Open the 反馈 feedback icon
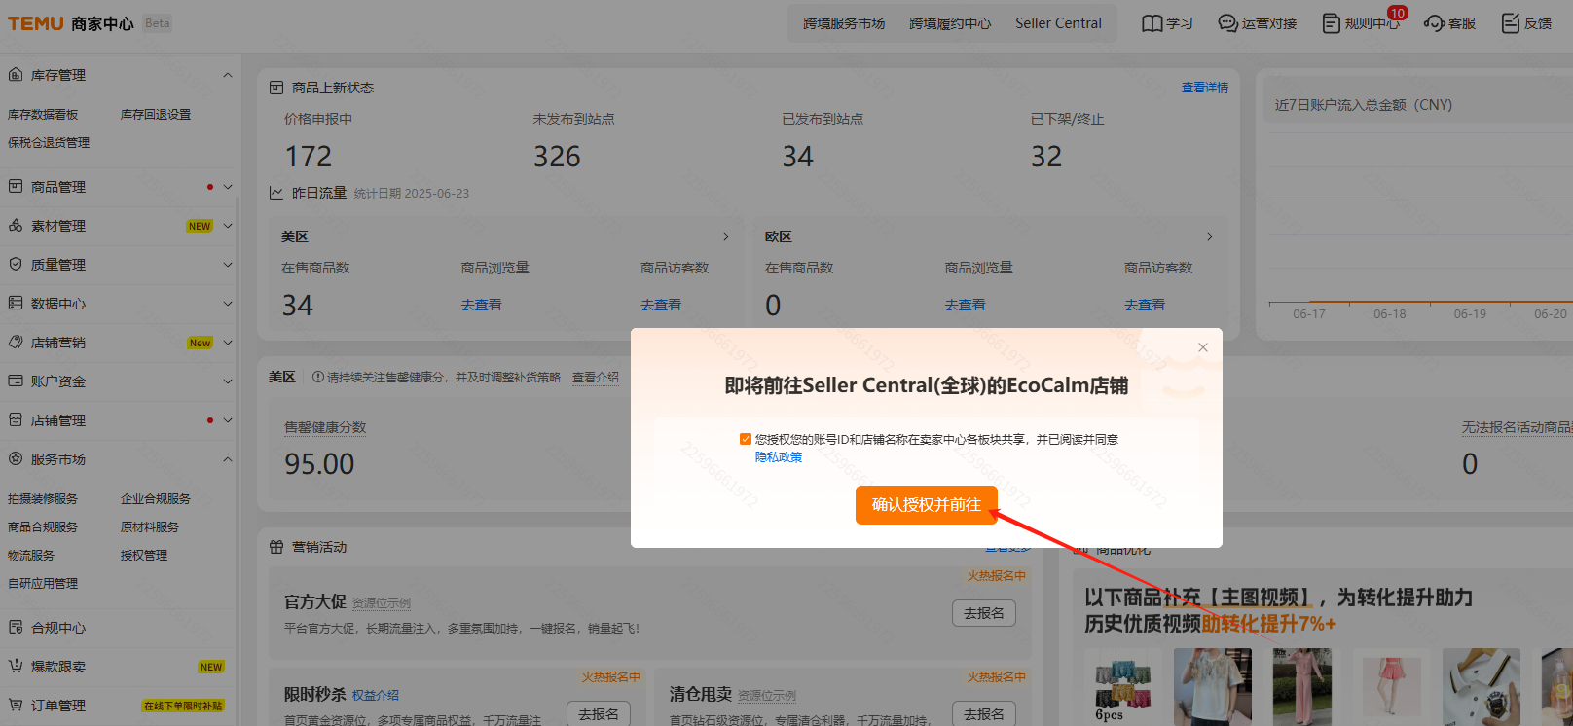1573x726 pixels. (x=1511, y=23)
